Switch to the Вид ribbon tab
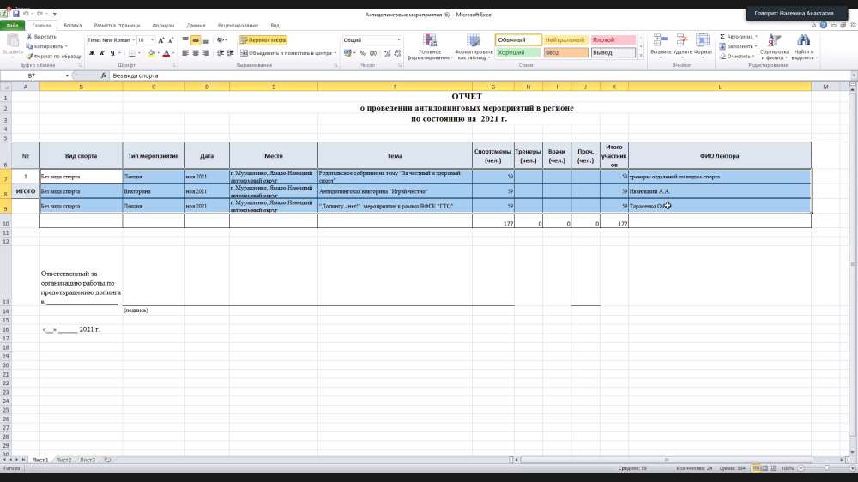 275,25
